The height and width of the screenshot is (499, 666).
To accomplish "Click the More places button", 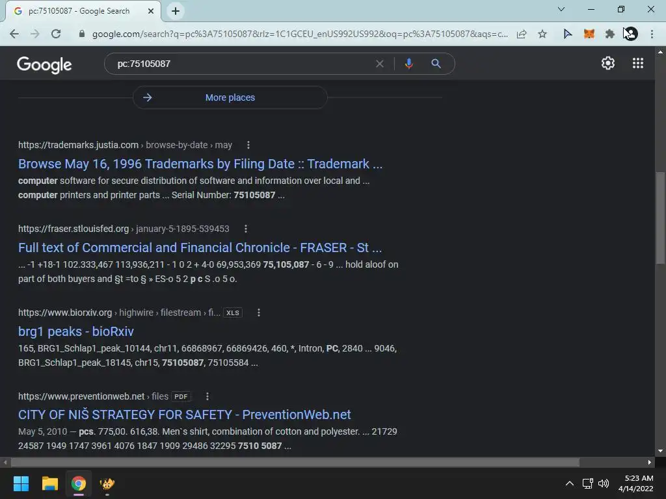I will point(230,97).
